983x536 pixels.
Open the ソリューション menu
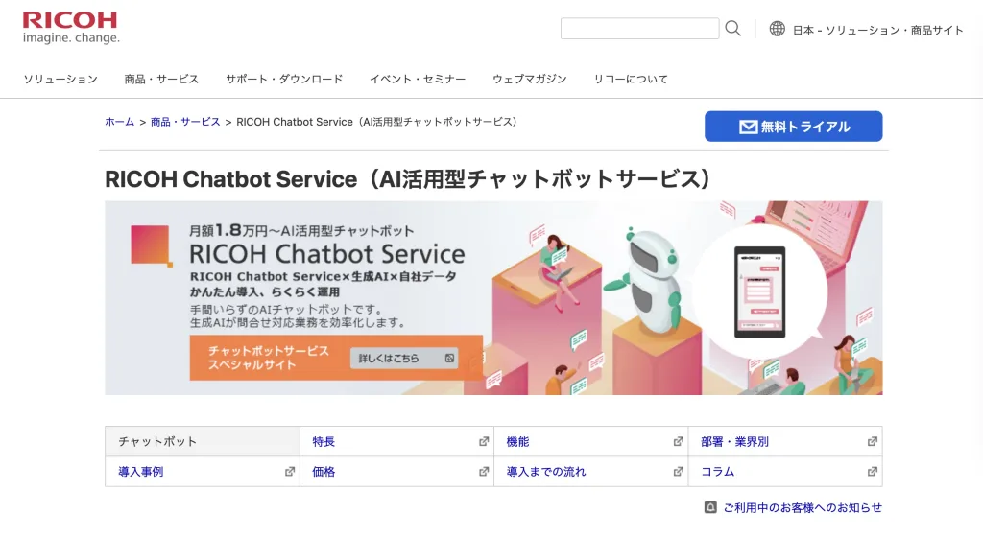click(x=60, y=79)
